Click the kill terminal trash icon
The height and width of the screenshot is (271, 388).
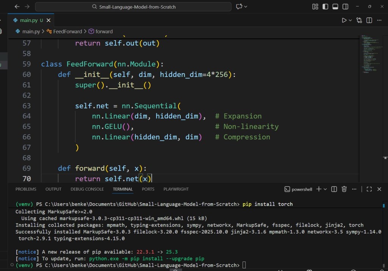344,189
